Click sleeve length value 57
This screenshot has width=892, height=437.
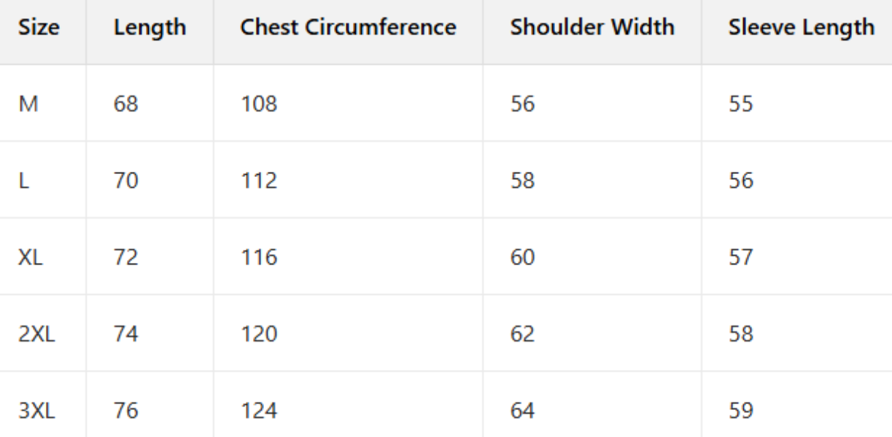pos(740,258)
